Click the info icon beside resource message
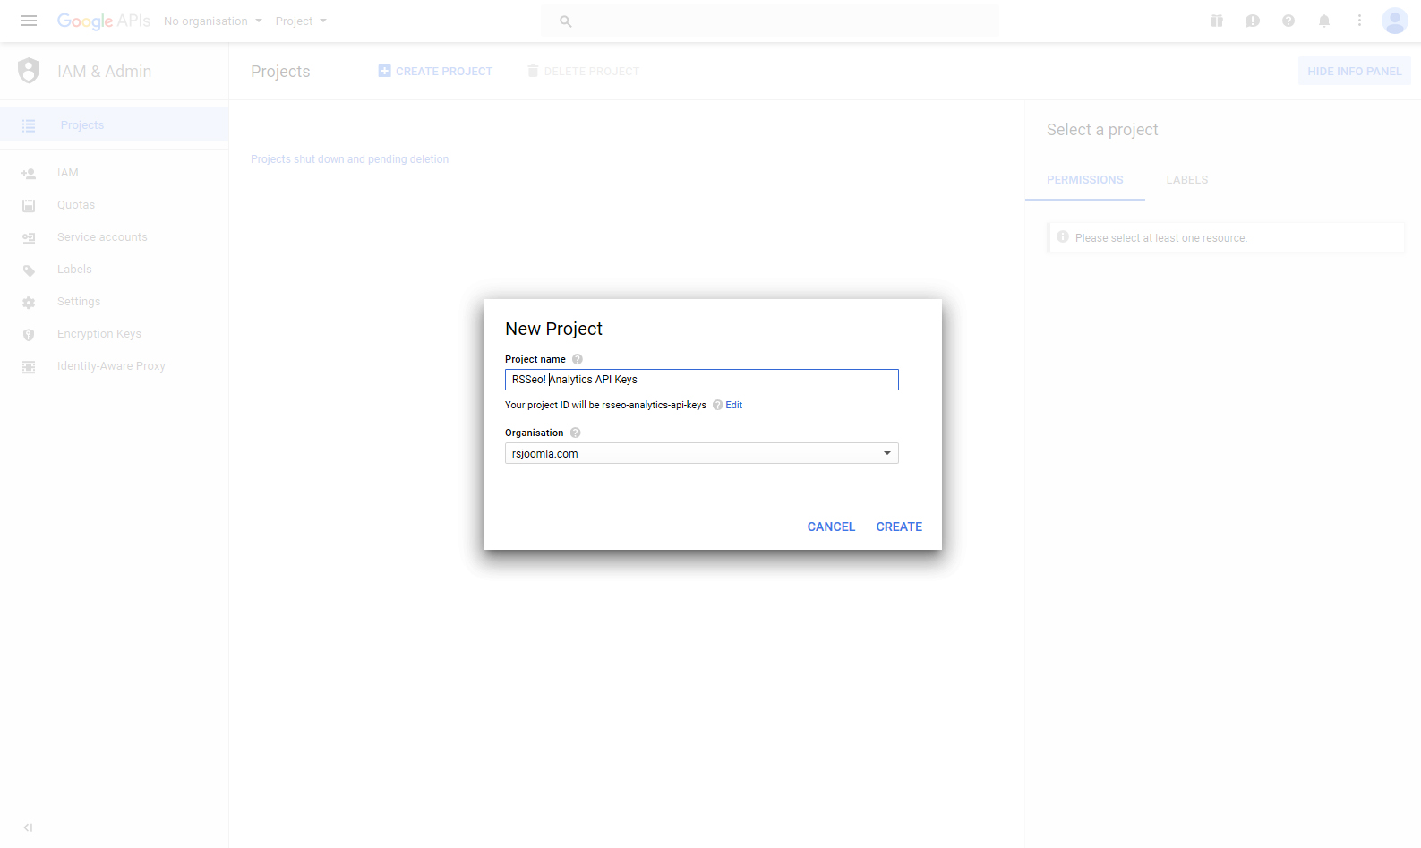 tap(1063, 237)
